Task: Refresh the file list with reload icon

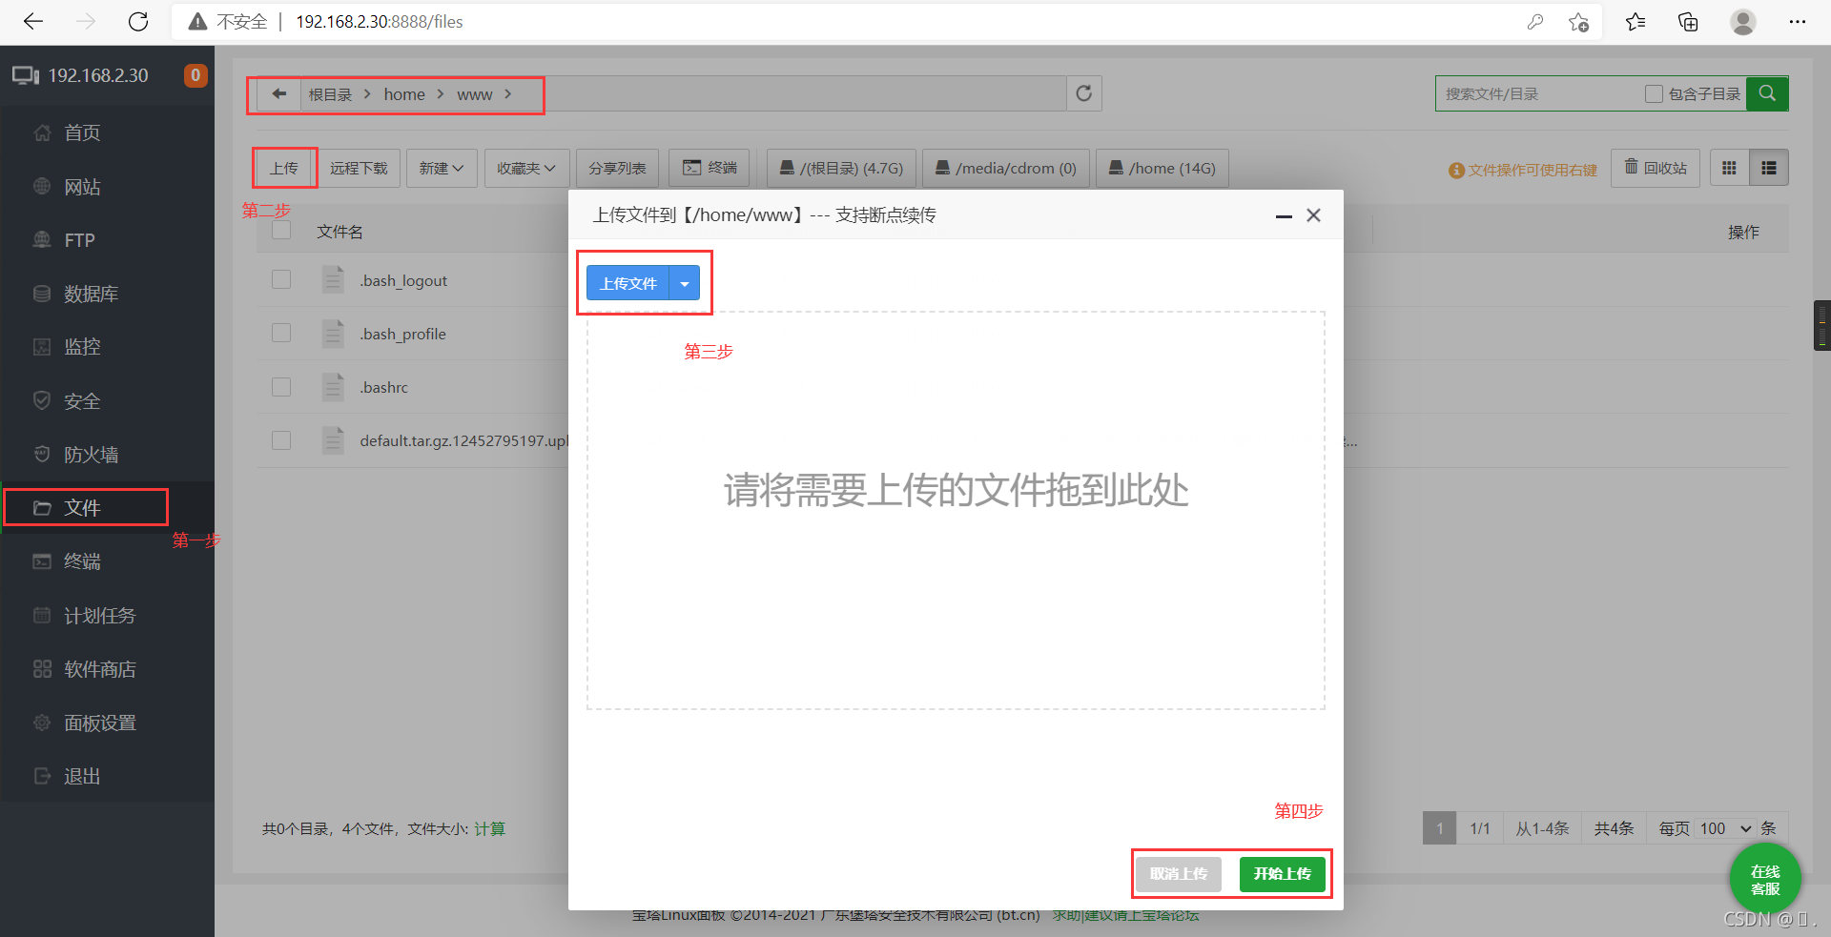Action: tap(1083, 93)
